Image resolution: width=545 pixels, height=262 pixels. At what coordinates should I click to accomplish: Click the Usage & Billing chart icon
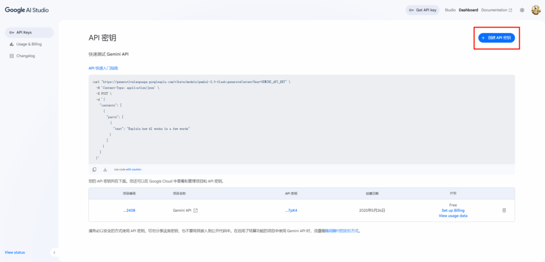click(x=12, y=44)
